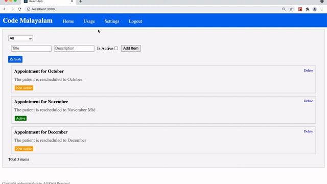Click the "Is Active" label text
Viewport: 327px width, 184px height.
click(x=105, y=49)
